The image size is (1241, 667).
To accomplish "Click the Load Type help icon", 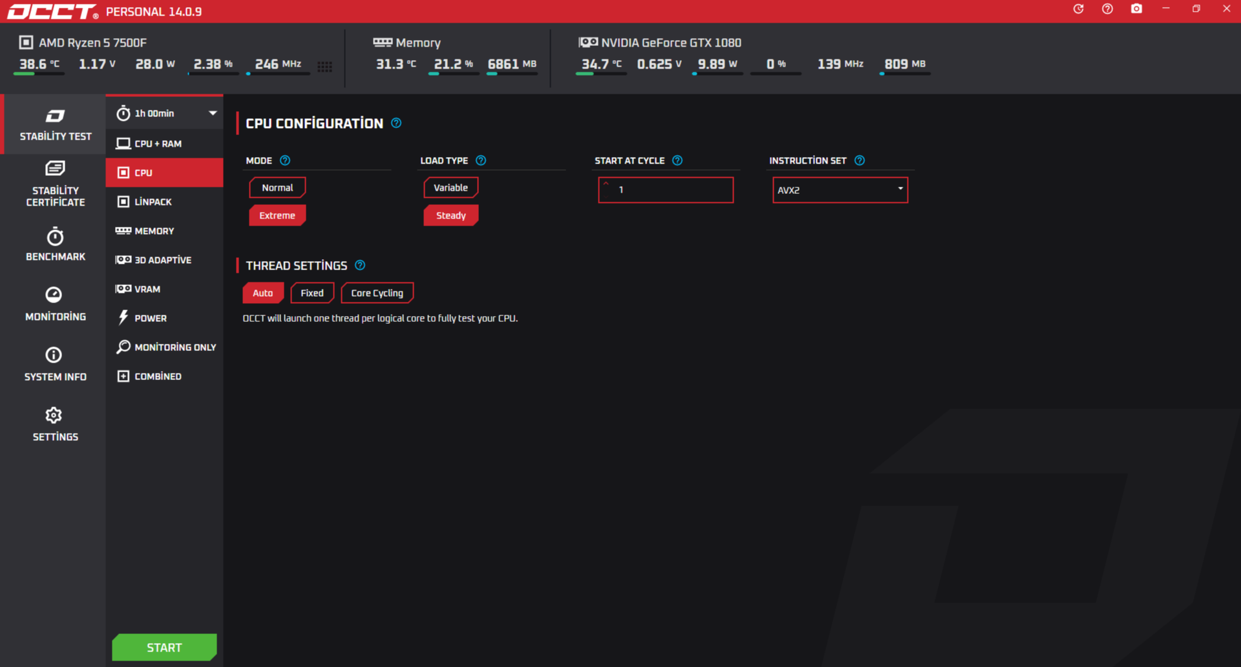I will point(481,160).
